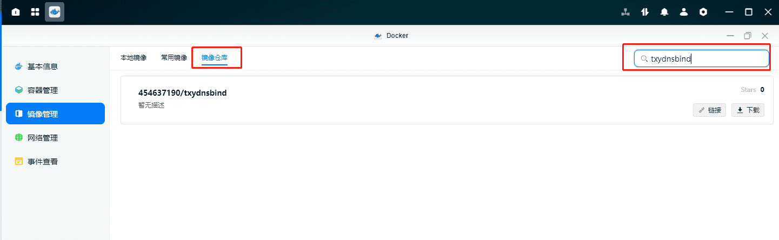779x240 pixels.
Task: Open the transfer arrows tray icon
Action: click(645, 12)
